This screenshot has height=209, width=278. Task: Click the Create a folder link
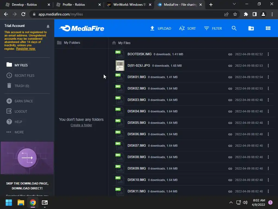coord(81,125)
